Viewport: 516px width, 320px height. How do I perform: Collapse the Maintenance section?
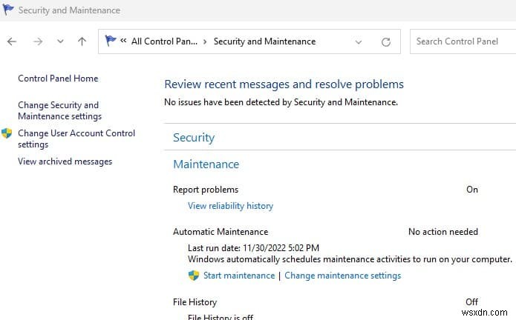point(206,164)
